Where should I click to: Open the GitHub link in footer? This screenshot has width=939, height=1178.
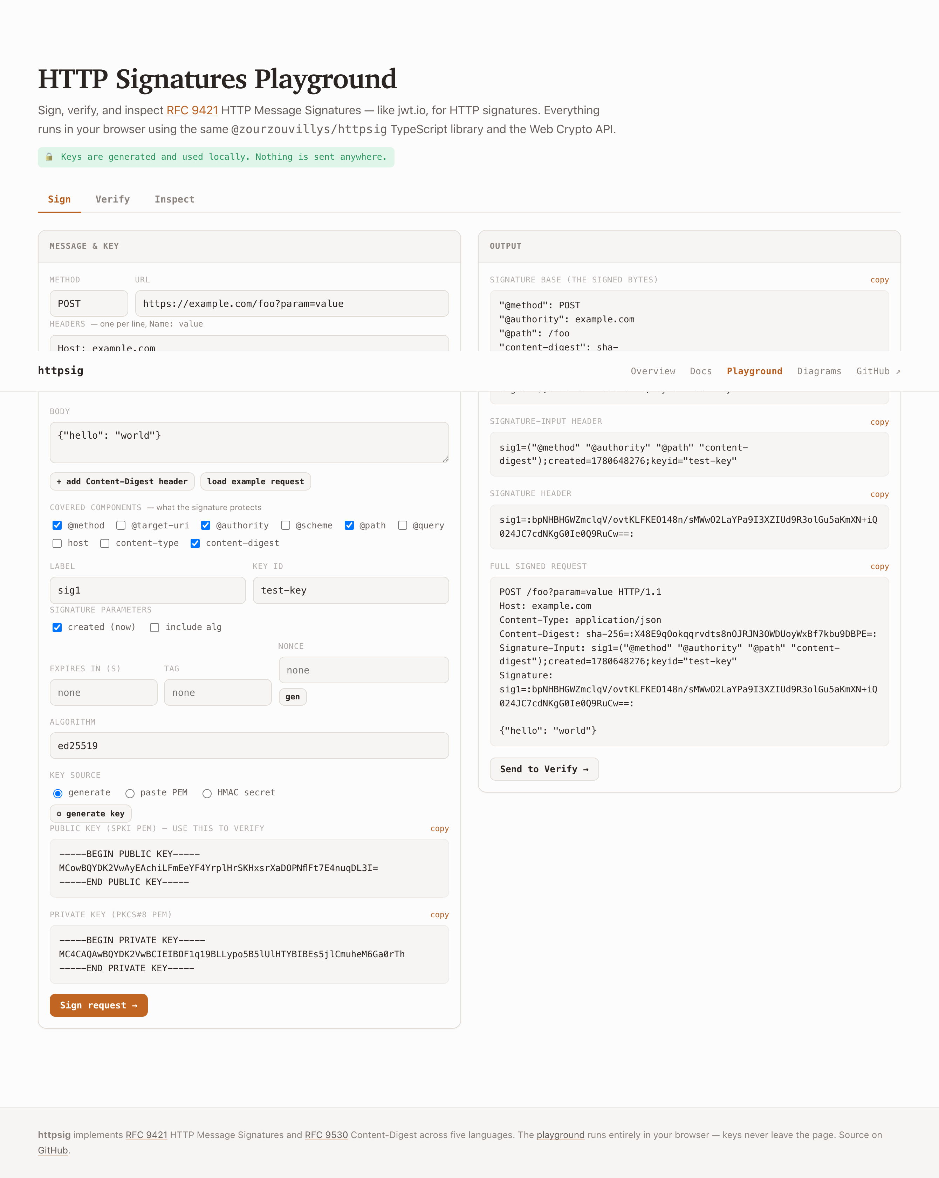click(53, 1150)
